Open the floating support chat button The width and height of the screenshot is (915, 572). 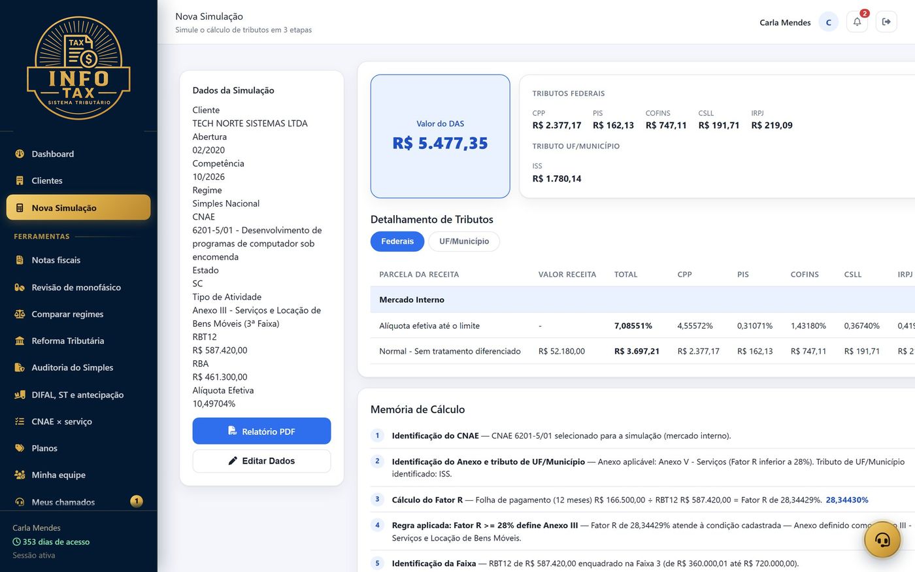click(882, 539)
